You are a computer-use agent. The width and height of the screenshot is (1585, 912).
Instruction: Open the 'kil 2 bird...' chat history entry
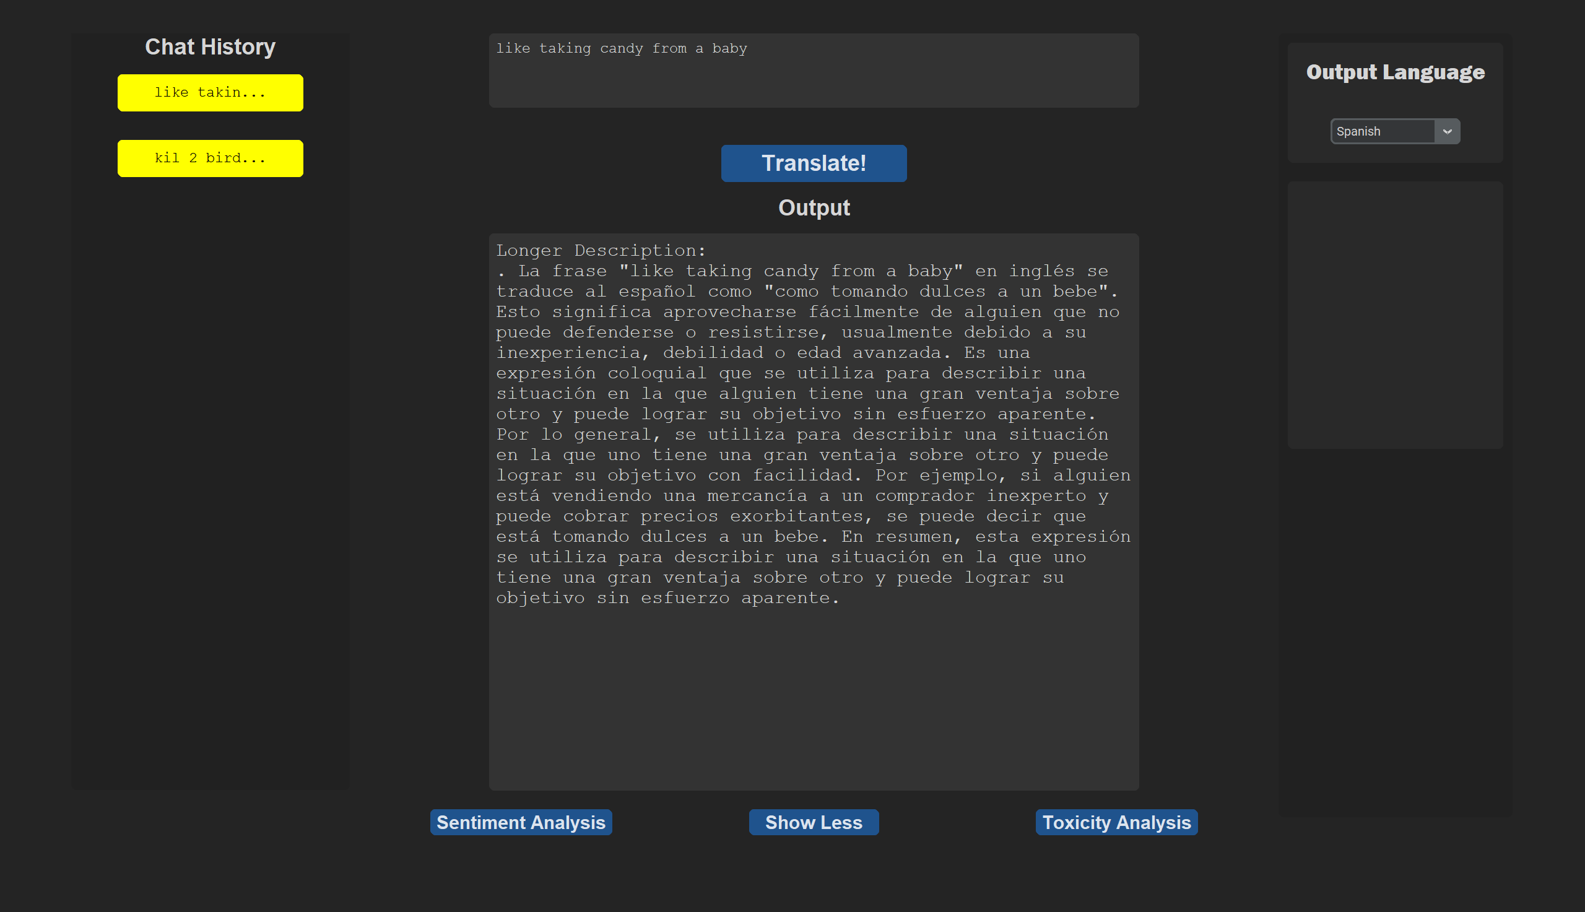pyautogui.click(x=210, y=158)
